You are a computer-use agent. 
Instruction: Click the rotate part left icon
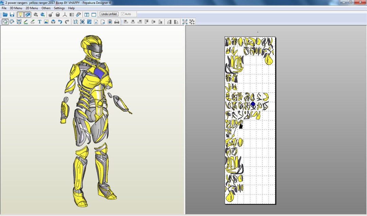pos(170,21)
